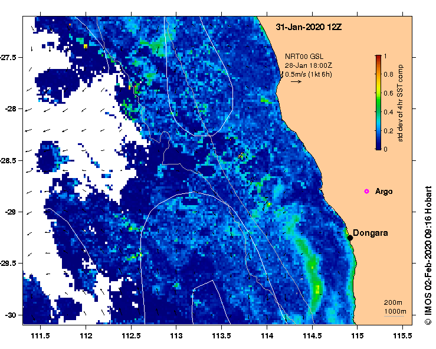Click the longitude '113' axis label
This screenshot has width=436, height=349.
pyautogui.click(x=176, y=336)
